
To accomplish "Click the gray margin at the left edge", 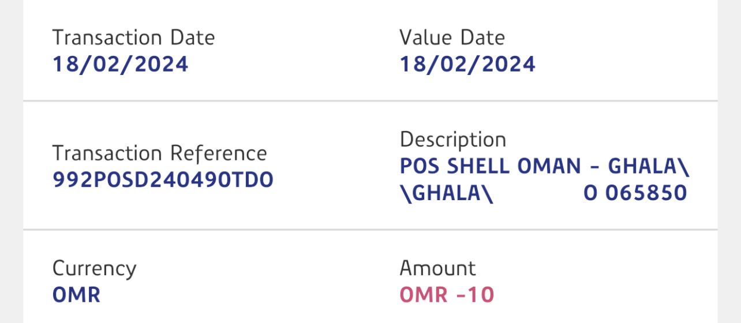I will coord(11,161).
